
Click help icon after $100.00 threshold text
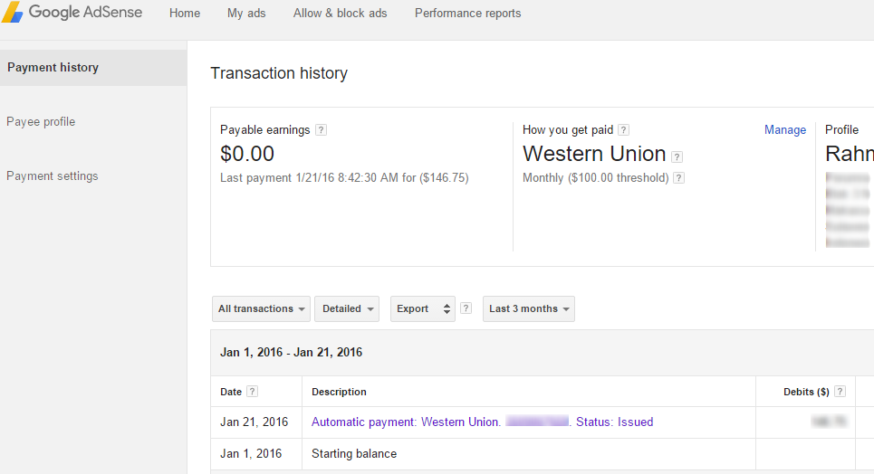[679, 178]
